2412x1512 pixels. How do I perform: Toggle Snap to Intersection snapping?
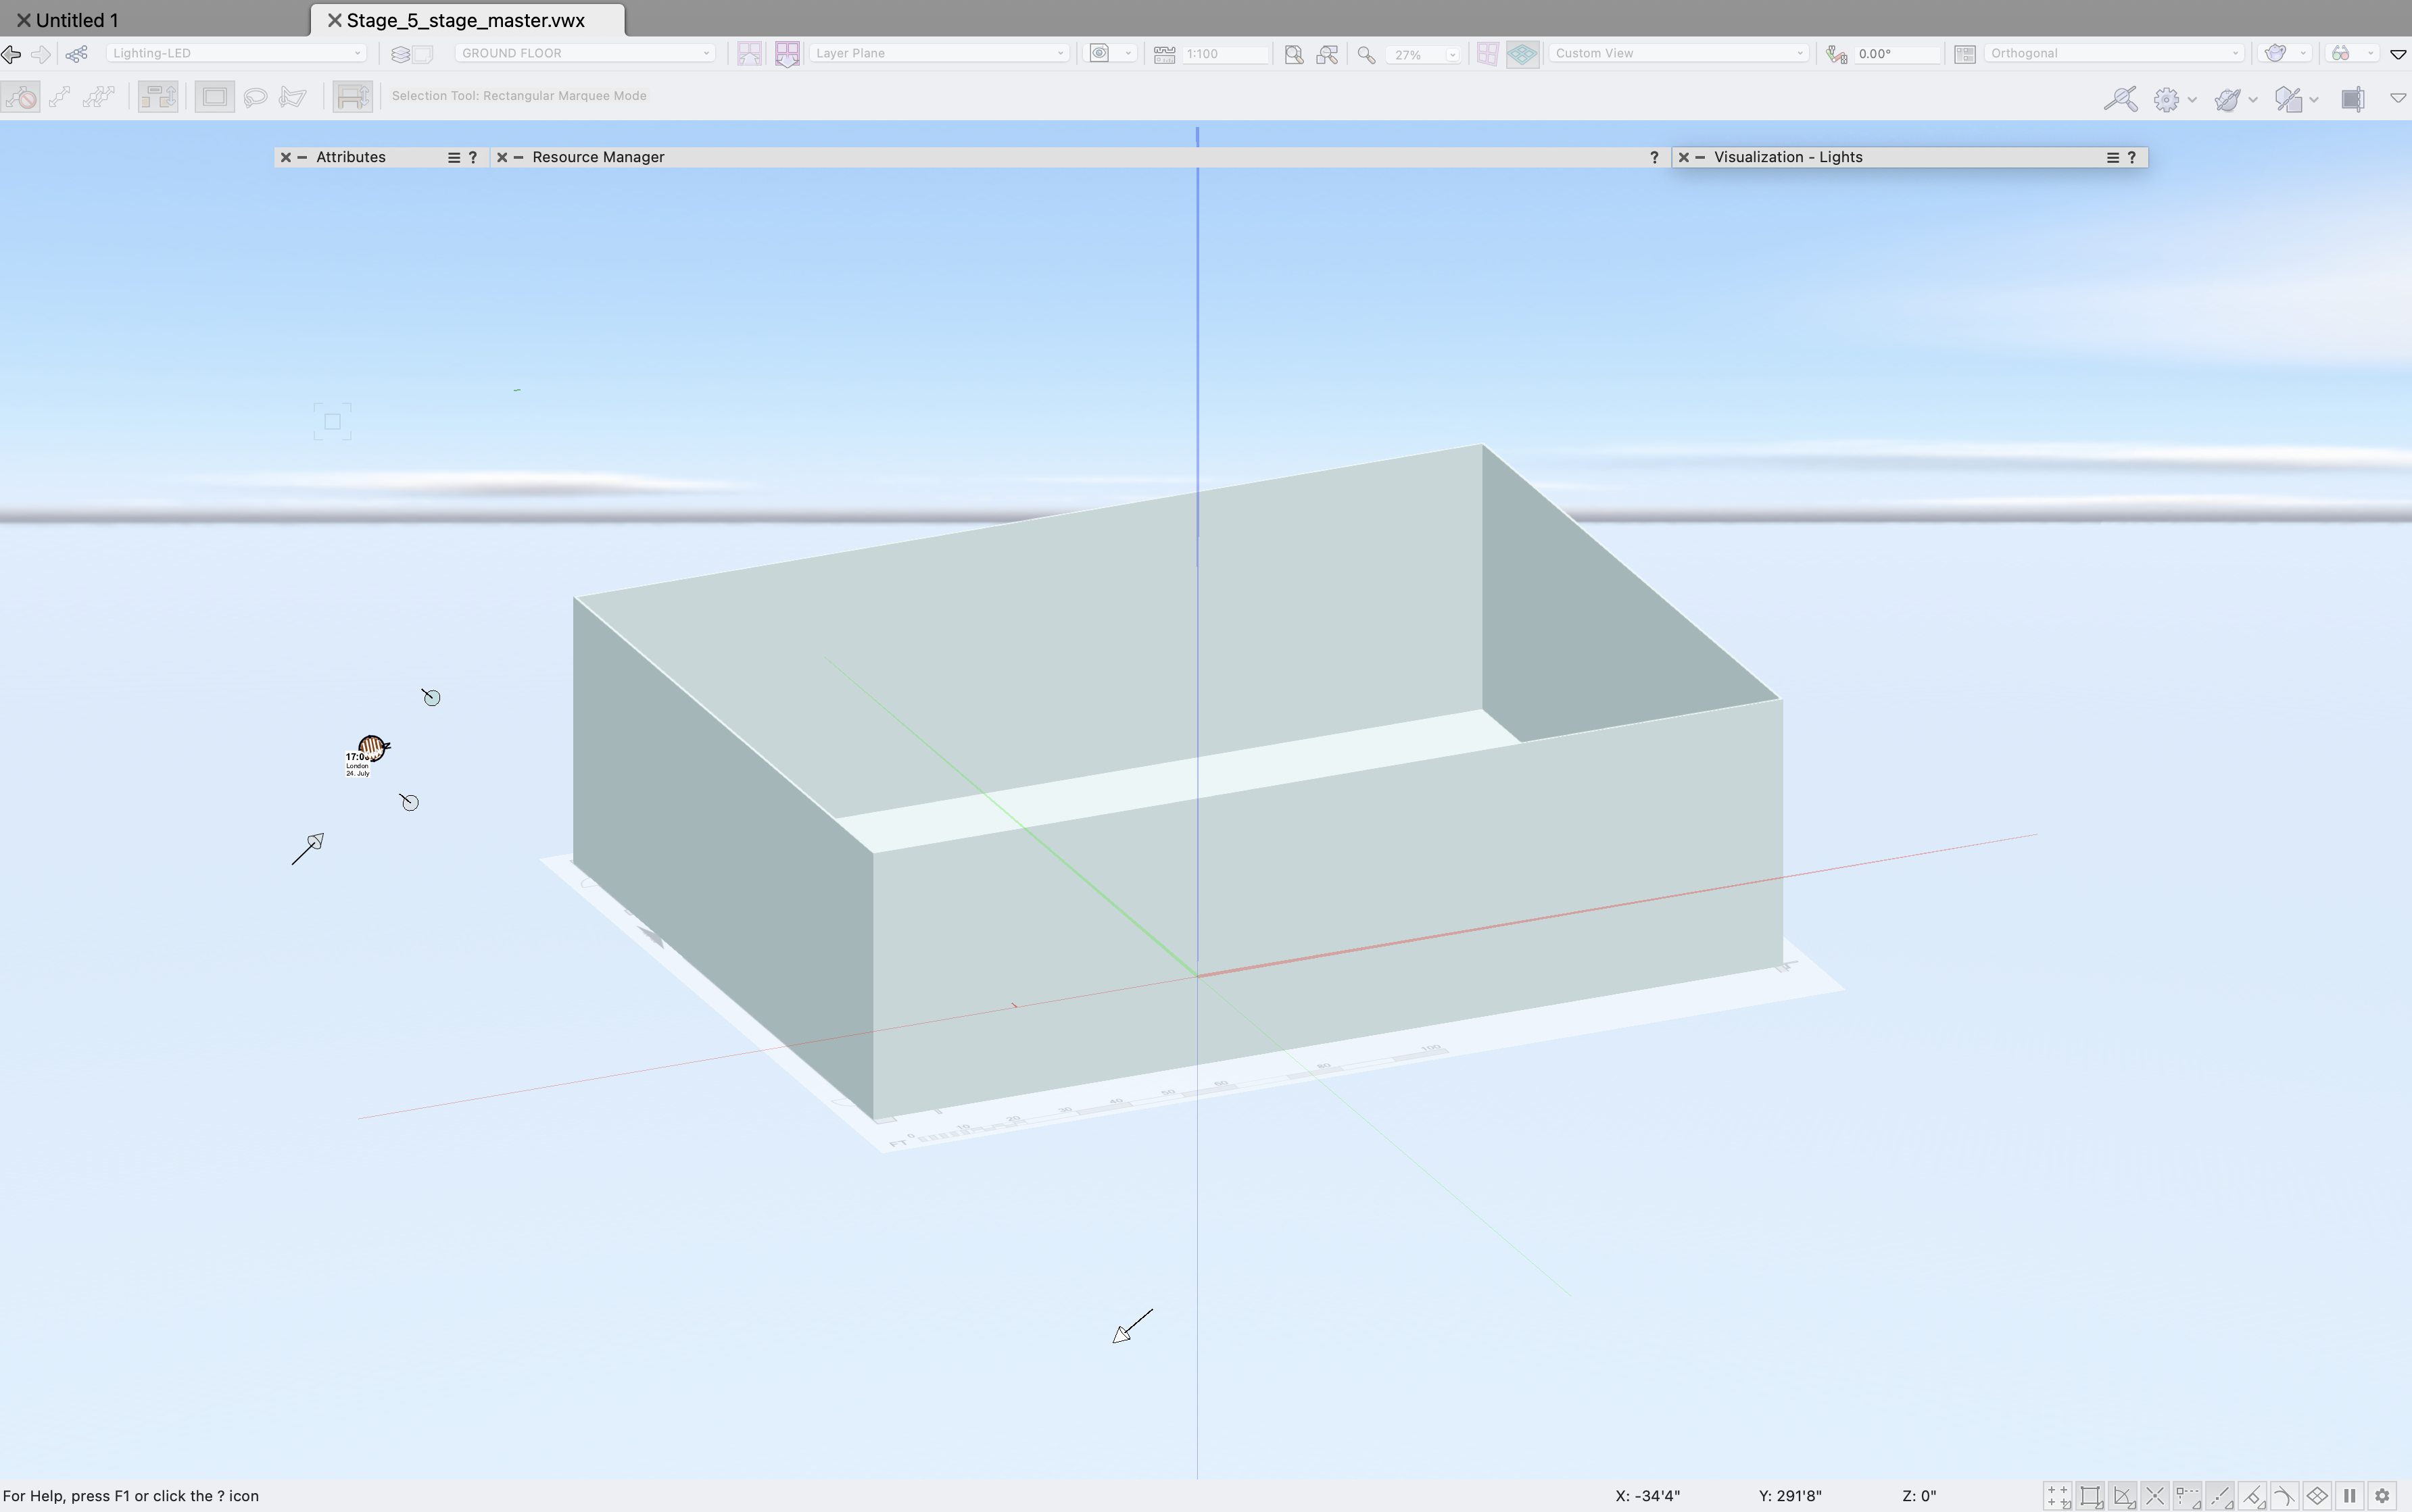(x=2155, y=1496)
